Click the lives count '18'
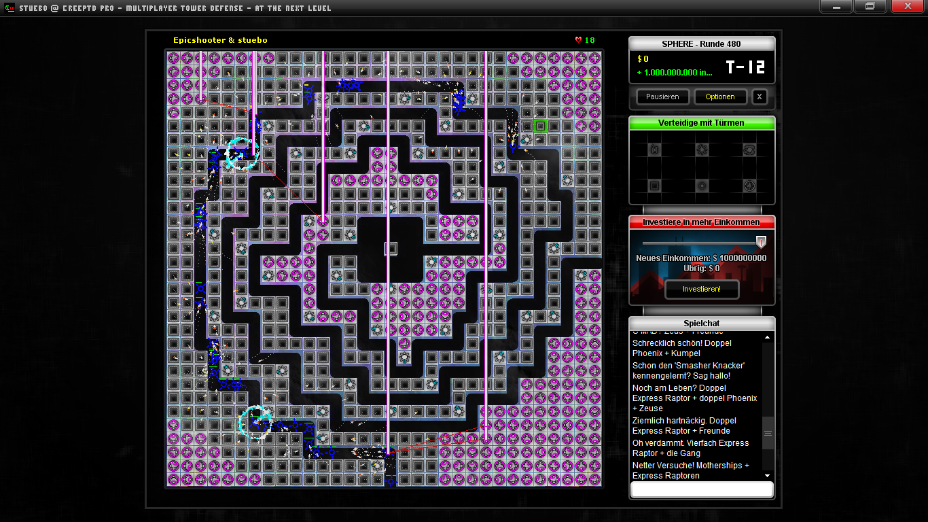The image size is (928, 522). tap(590, 40)
